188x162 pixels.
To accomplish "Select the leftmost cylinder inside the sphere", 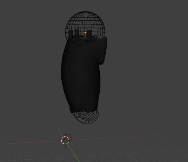I will [71, 35].
